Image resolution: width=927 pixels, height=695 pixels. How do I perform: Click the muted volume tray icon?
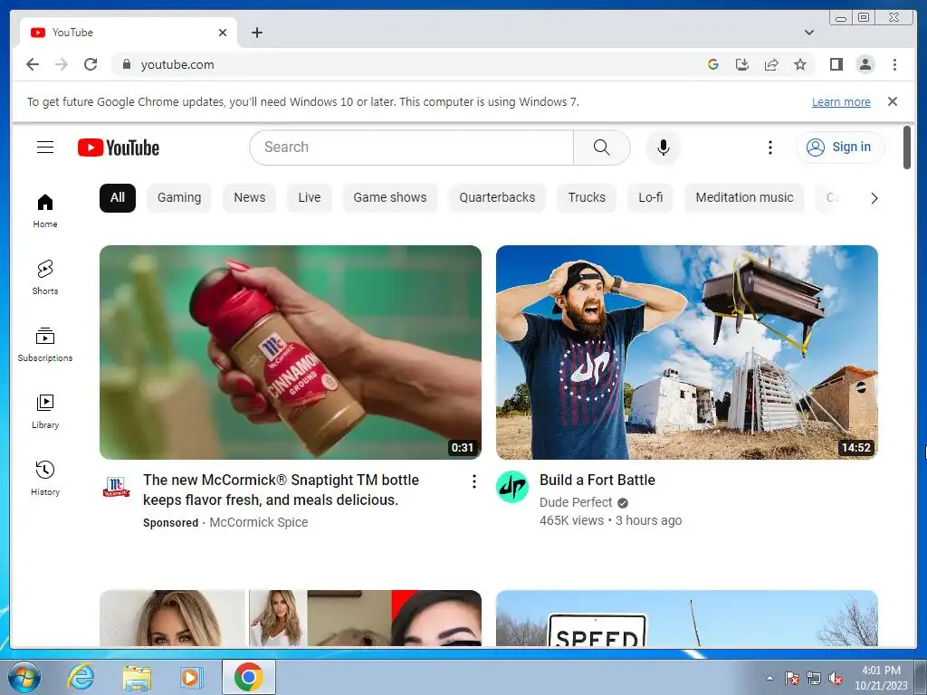pos(836,679)
